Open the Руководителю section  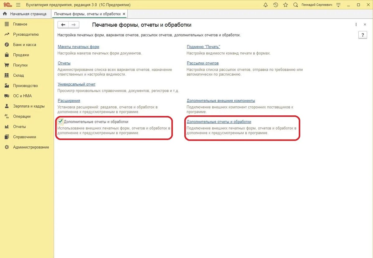[27, 34]
